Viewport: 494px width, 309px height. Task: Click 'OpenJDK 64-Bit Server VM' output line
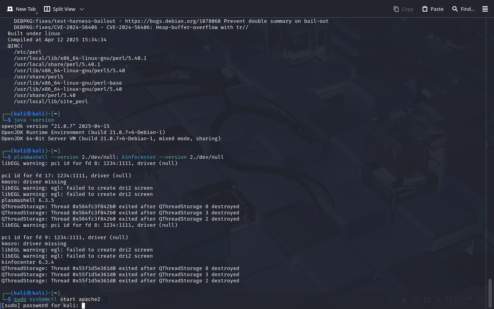[x=111, y=139]
